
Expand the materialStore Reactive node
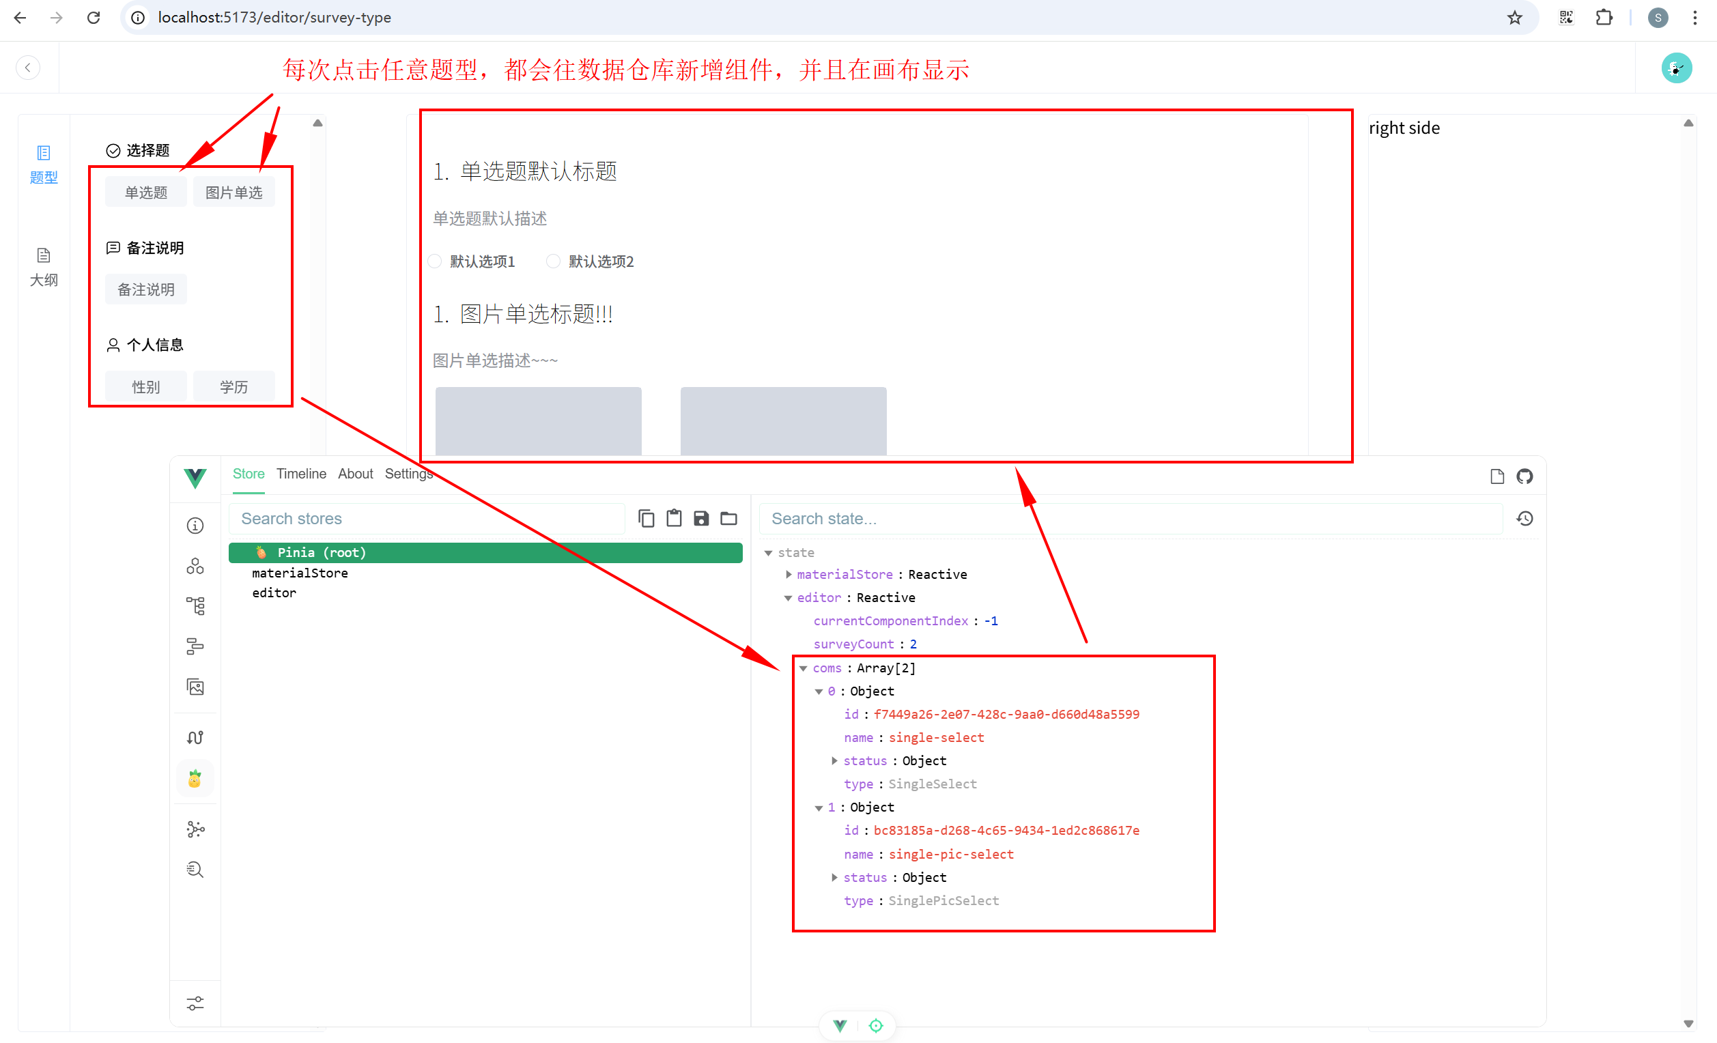point(789,574)
